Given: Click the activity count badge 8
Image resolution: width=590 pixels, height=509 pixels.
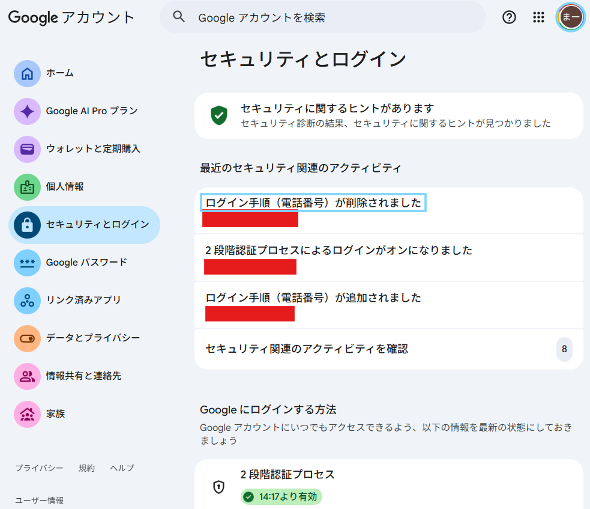Looking at the screenshot, I should point(564,349).
